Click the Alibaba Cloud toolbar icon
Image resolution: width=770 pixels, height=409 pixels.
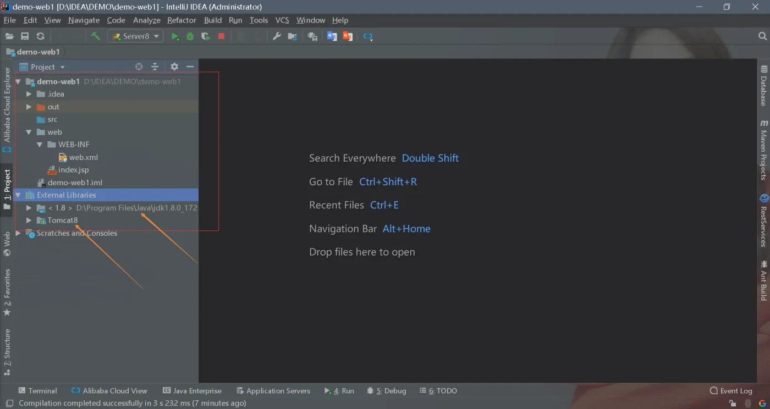368,37
